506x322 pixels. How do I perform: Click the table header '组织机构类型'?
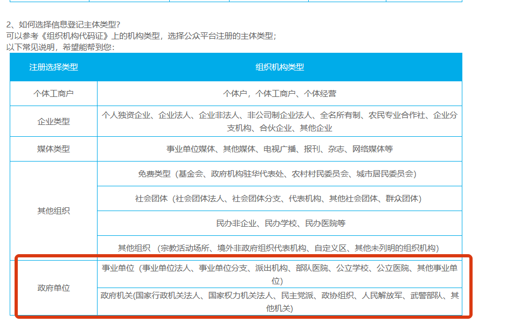point(280,67)
